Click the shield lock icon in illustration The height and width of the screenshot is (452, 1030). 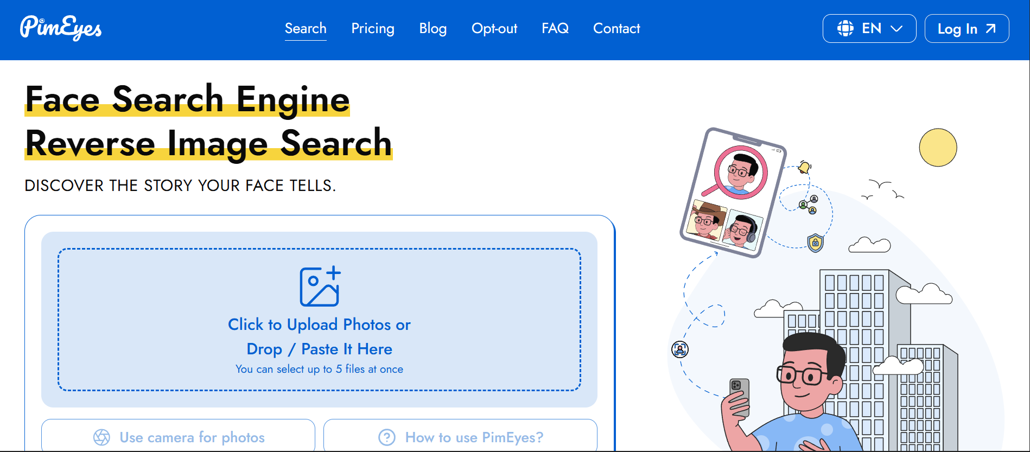coord(815,243)
